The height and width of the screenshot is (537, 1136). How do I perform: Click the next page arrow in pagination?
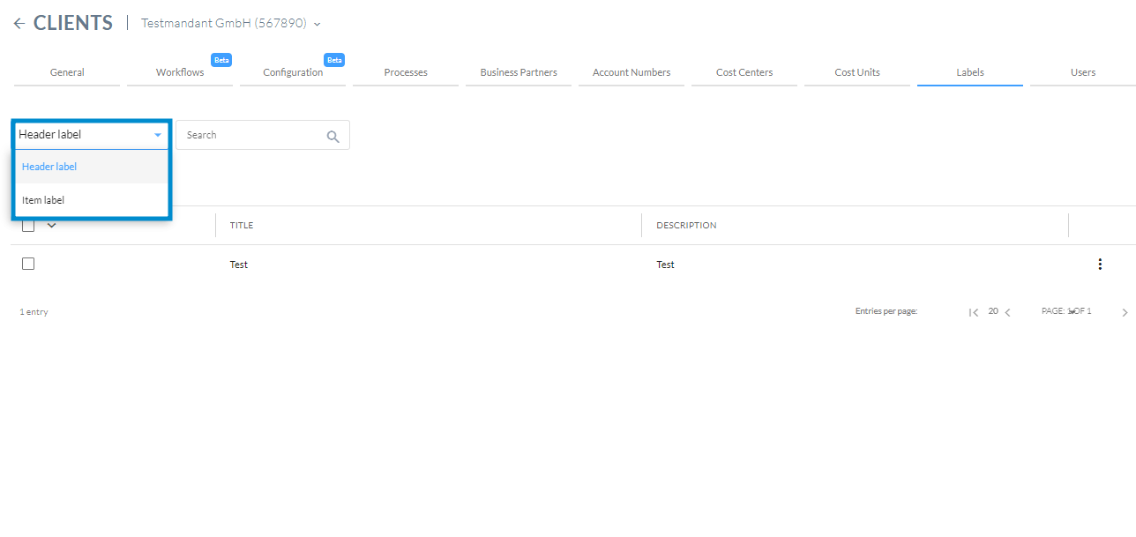[x=1125, y=311]
